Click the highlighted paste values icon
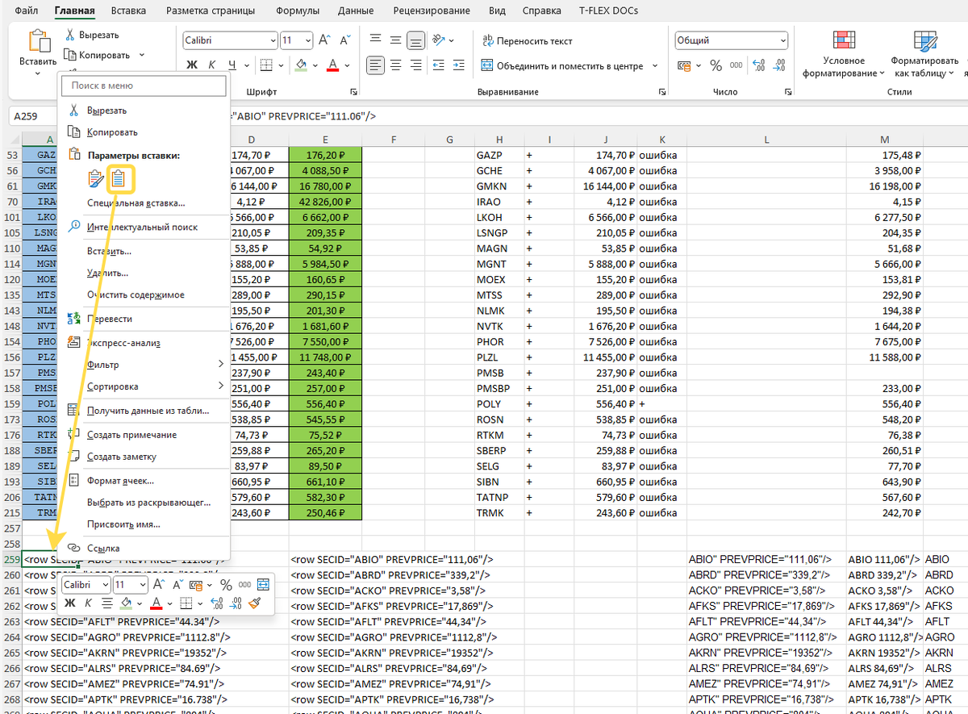This screenshot has height=714, width=968. coord(119,178)
